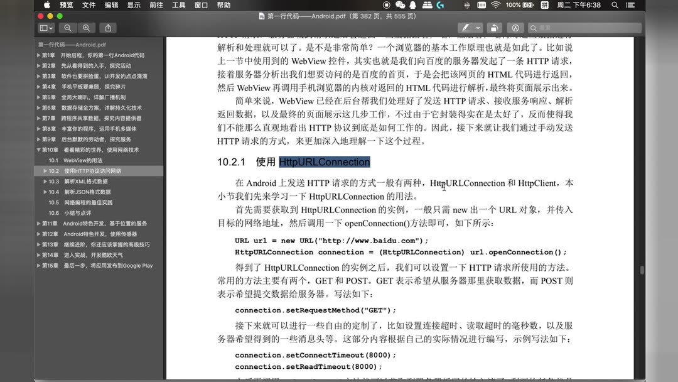678x382 pixels.
Task: Open the highlight color dropdown arrow
Action: click(x=479, y=28)
